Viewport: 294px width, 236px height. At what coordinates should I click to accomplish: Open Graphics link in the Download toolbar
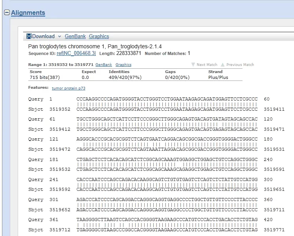coord(99,36)
